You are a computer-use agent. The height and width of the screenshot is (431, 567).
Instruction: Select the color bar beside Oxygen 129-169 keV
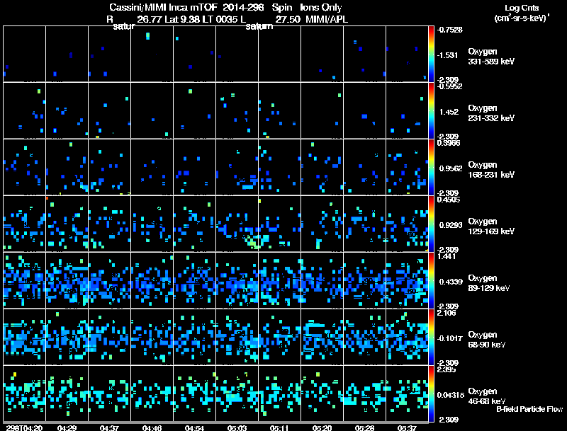[431, 224]
